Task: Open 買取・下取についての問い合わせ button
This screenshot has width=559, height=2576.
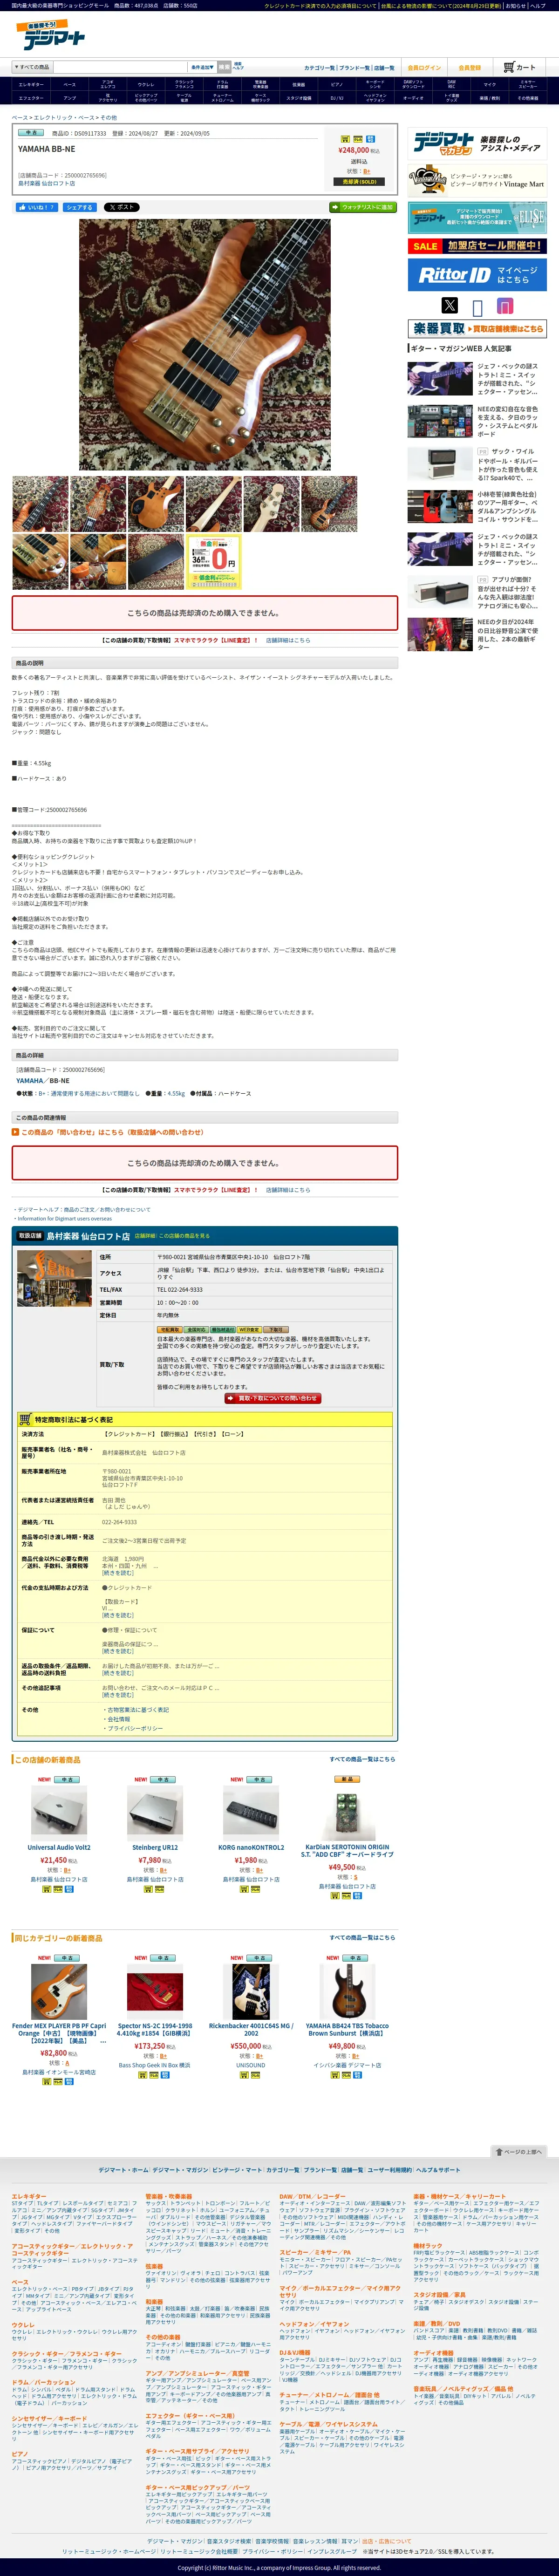Action: click(x=272, y=1398)
